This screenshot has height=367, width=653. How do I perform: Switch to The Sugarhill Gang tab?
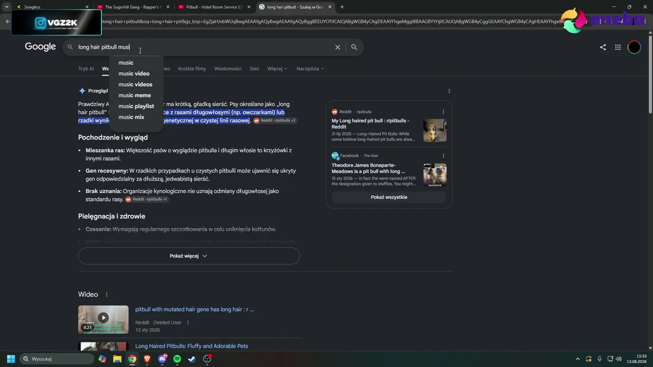[133, 7]
